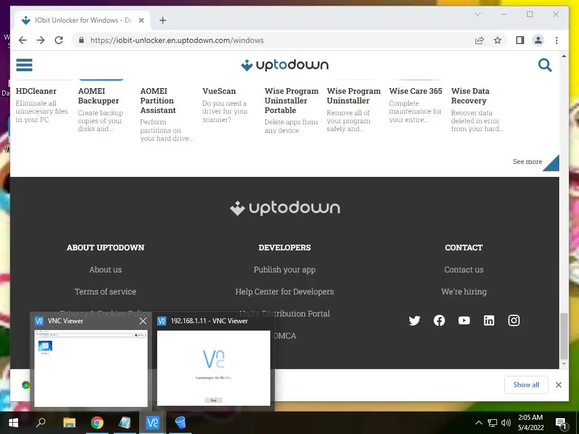This screenshot has height=434, width=579.
Task: Open VueScan app card
Action: [x=225, y=105]
